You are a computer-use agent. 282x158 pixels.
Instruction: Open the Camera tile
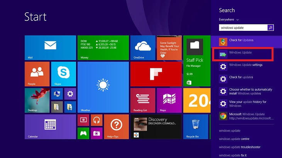pos(96,133)
